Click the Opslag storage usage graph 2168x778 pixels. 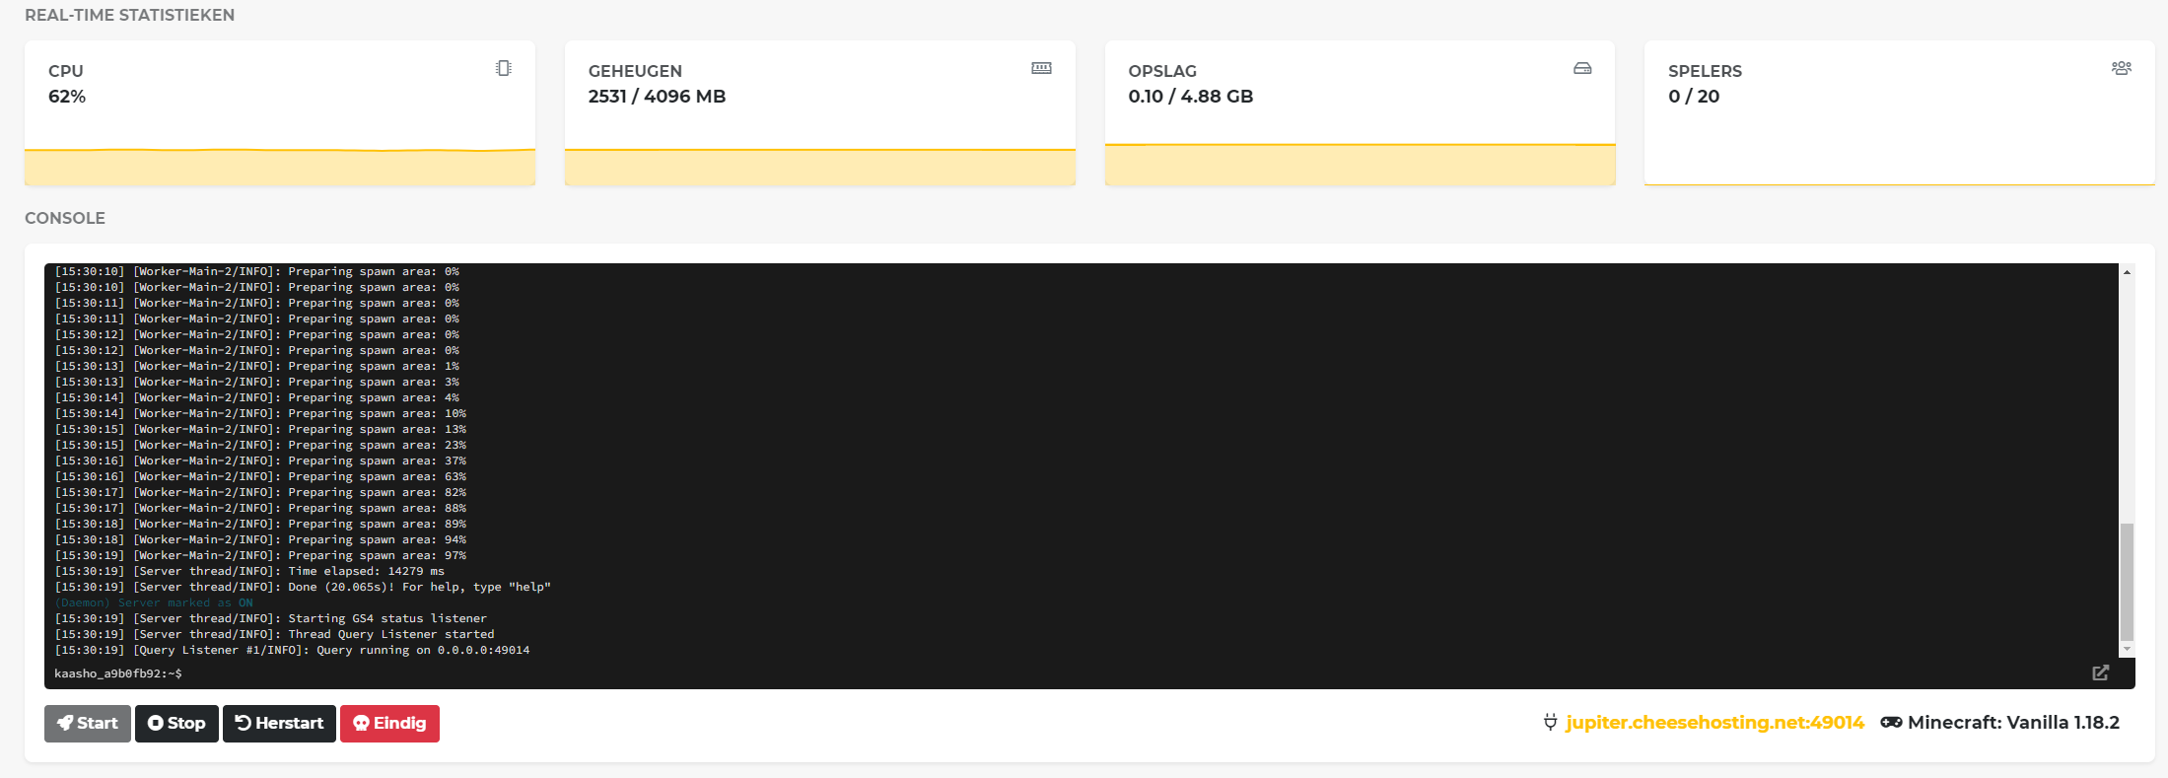1360,164
